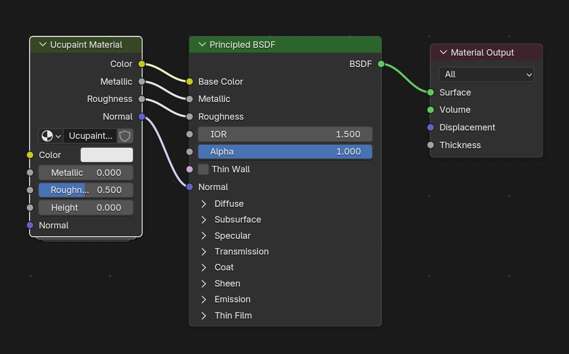Expand the Sheen panel
The height and width of the screenshot is (354, 569).
[x=204, y=284]
